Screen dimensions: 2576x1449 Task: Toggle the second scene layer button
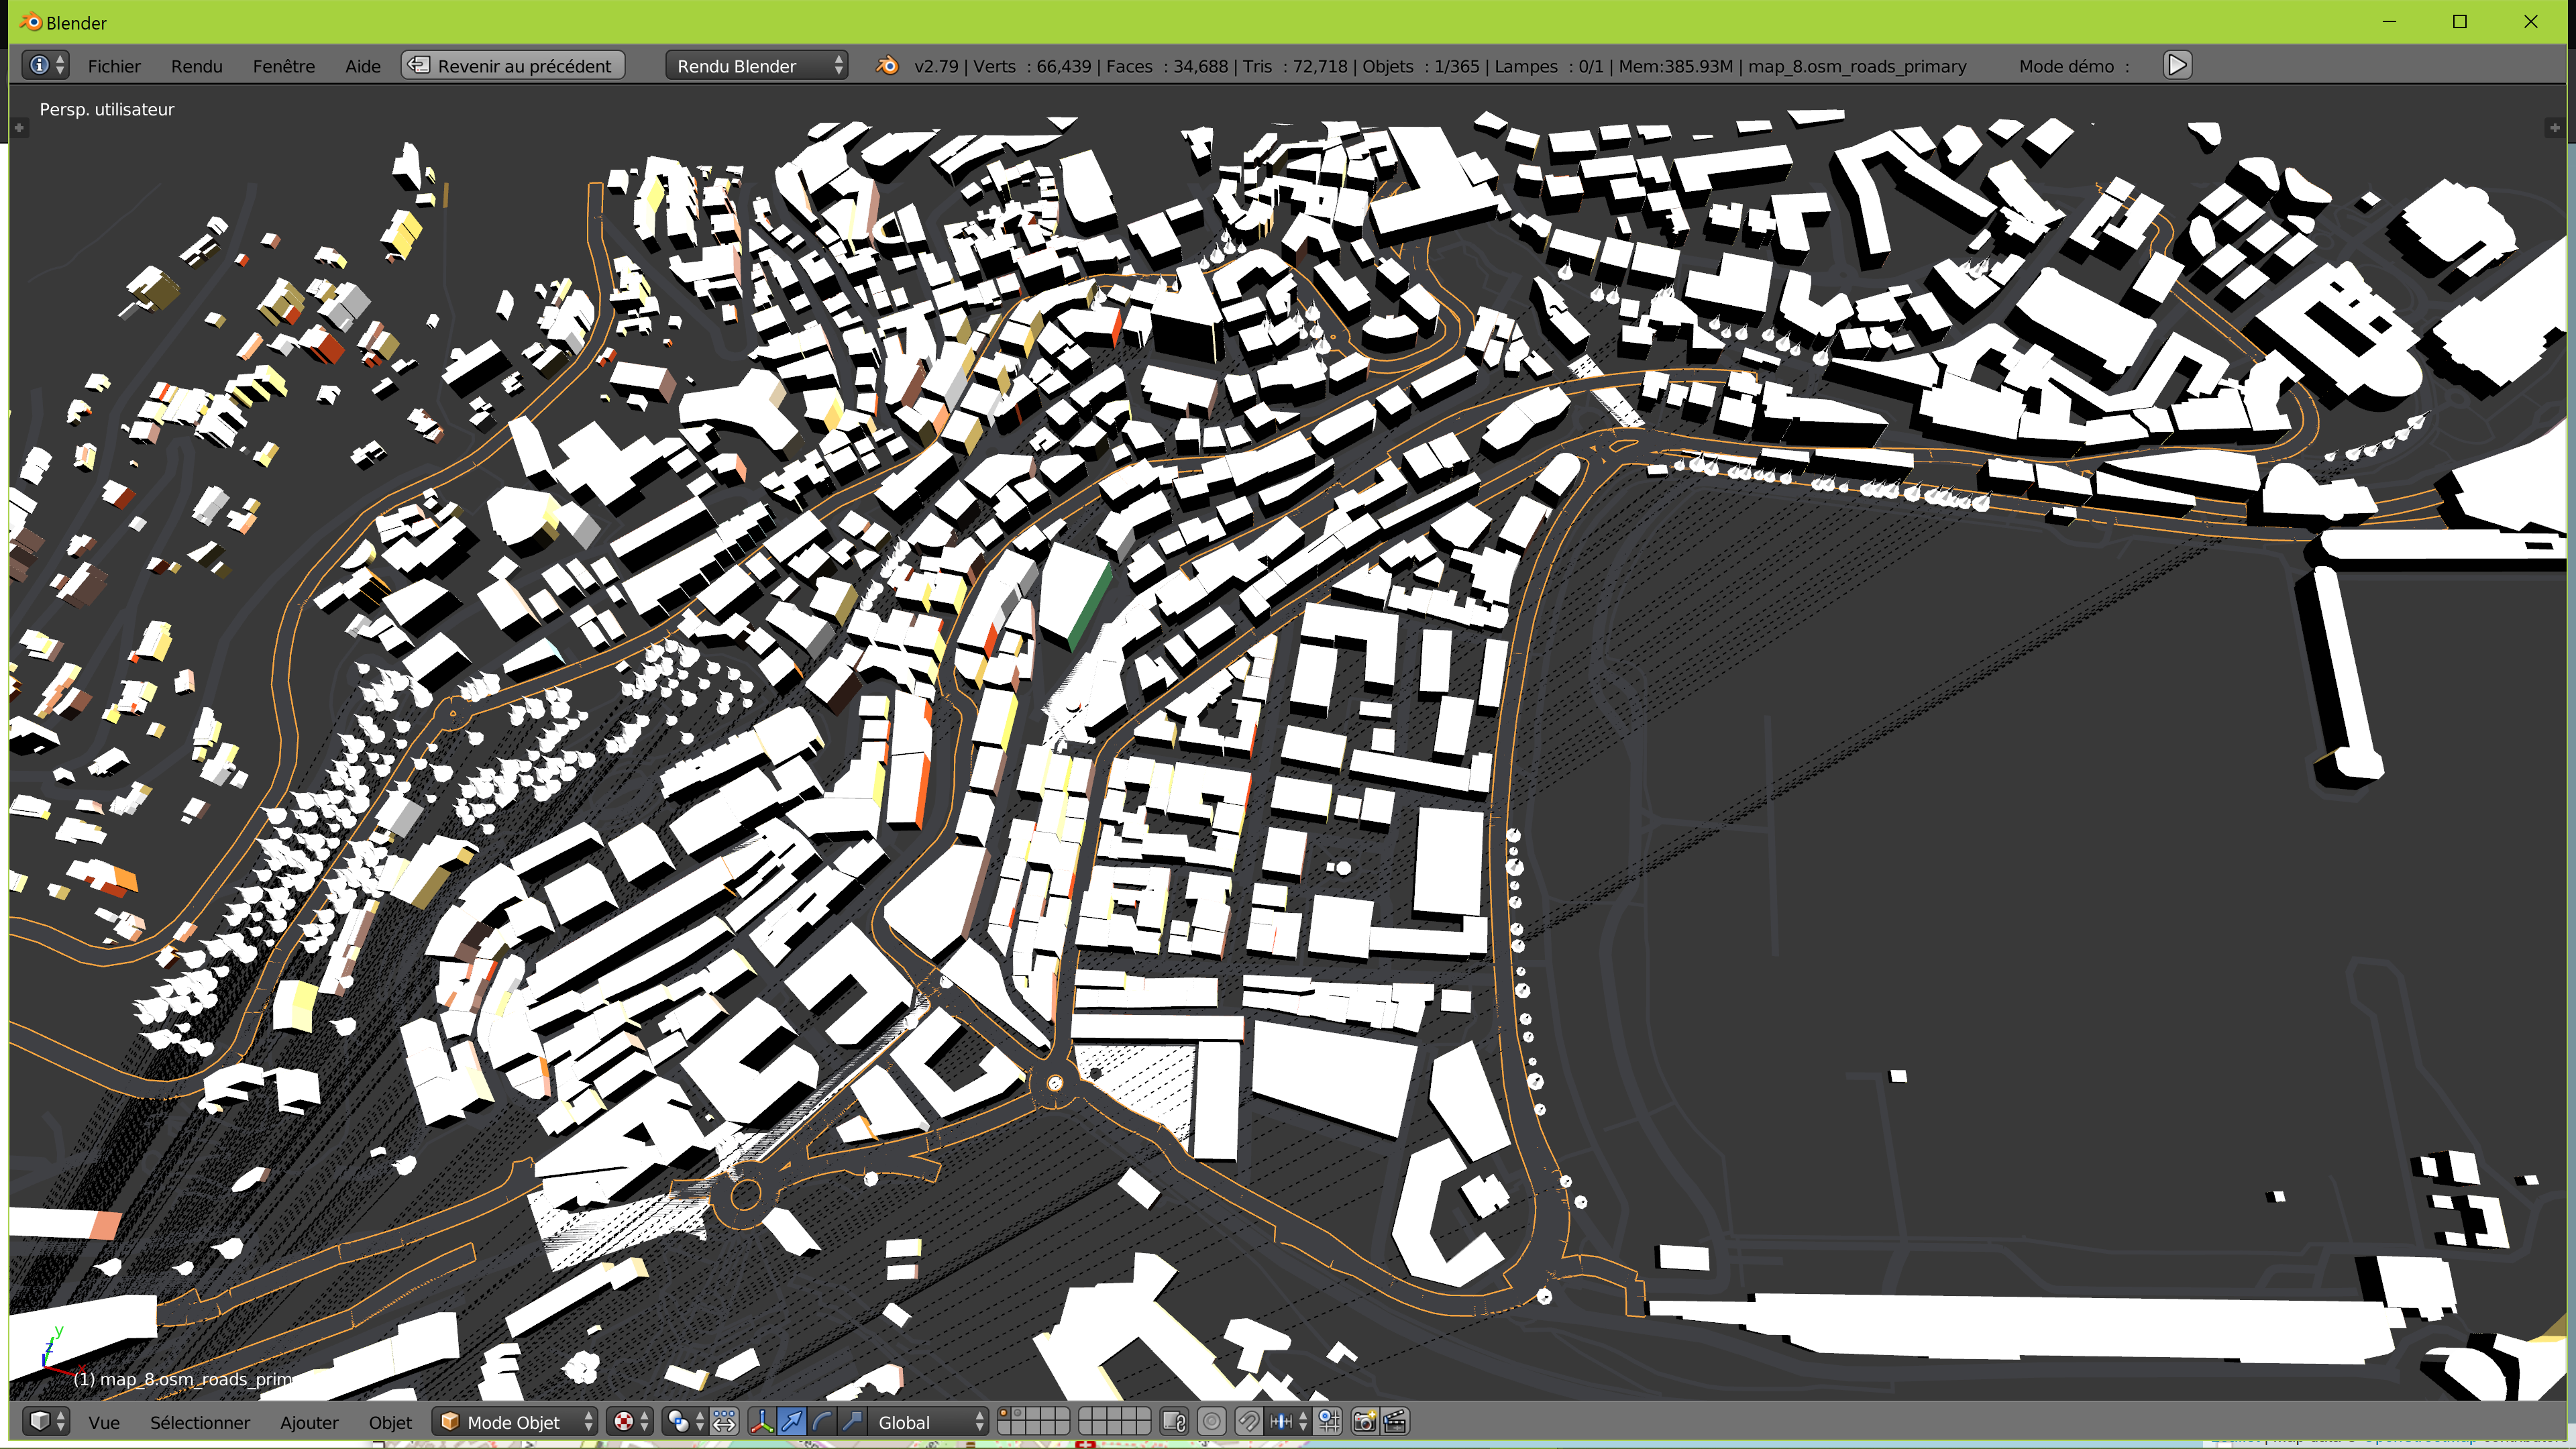tap(1019, 1414)
